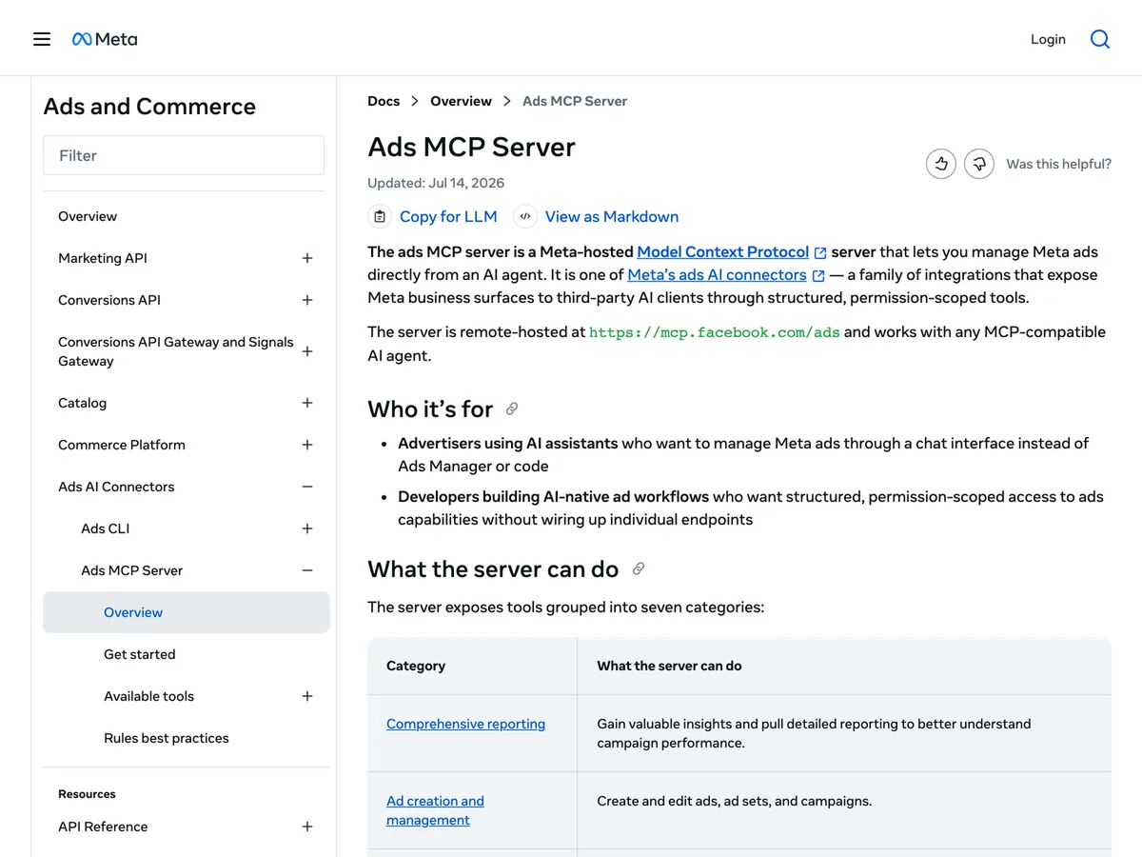Open Ads CLI sidebar item
Viewport: 1142px width, 857px height.
(x=106, y=528)
